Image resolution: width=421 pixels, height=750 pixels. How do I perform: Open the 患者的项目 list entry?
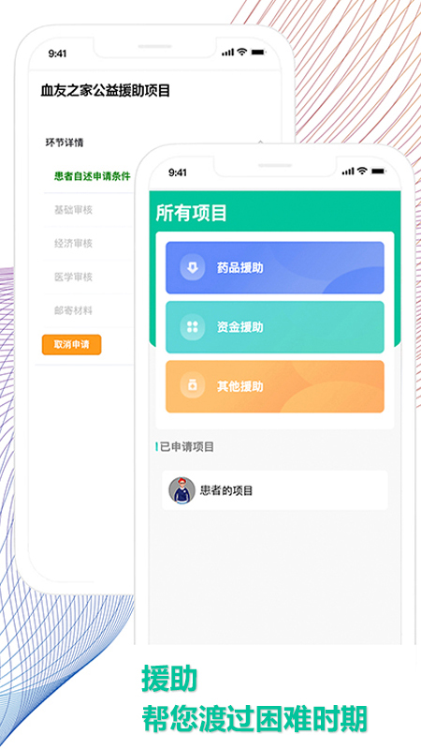point(275,490)
